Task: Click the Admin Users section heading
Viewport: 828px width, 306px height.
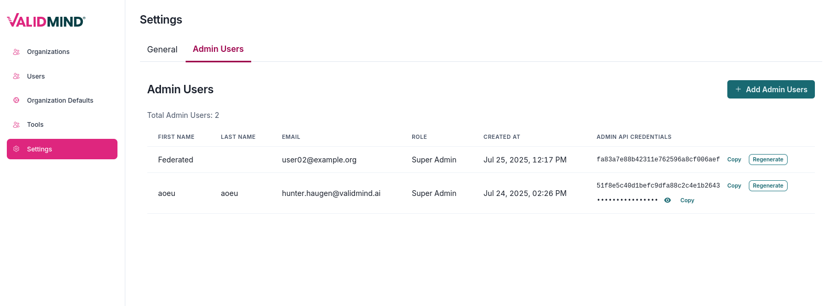Action: [x=180, y=90]
